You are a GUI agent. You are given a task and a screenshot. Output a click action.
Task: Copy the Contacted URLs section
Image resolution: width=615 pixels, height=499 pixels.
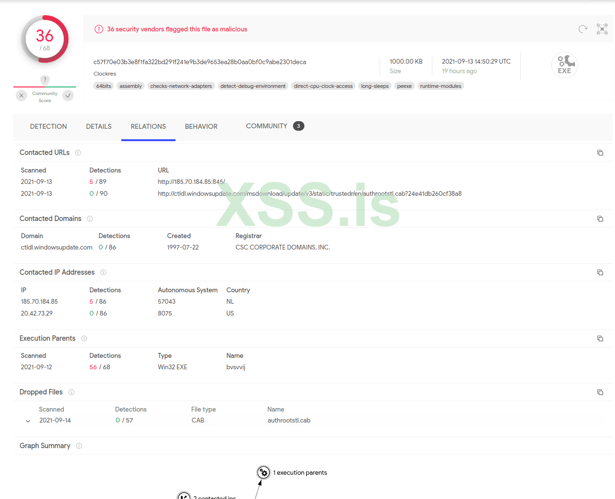click(600, 153)
